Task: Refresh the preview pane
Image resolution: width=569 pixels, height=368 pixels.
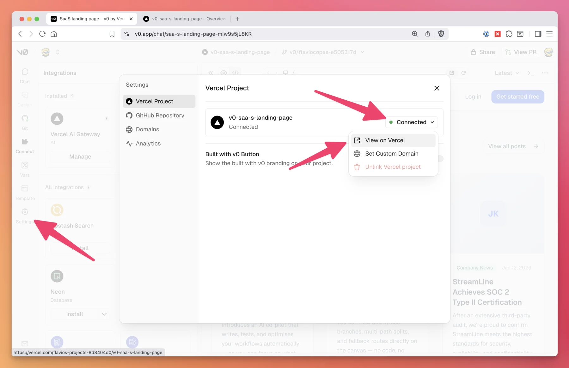Action: [463, 73]
